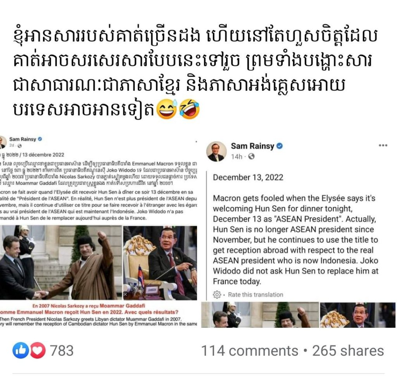397x377 pixels.
Task: Open the 783 reactions count
Action: pyautogui.click(x=62, y=351)
